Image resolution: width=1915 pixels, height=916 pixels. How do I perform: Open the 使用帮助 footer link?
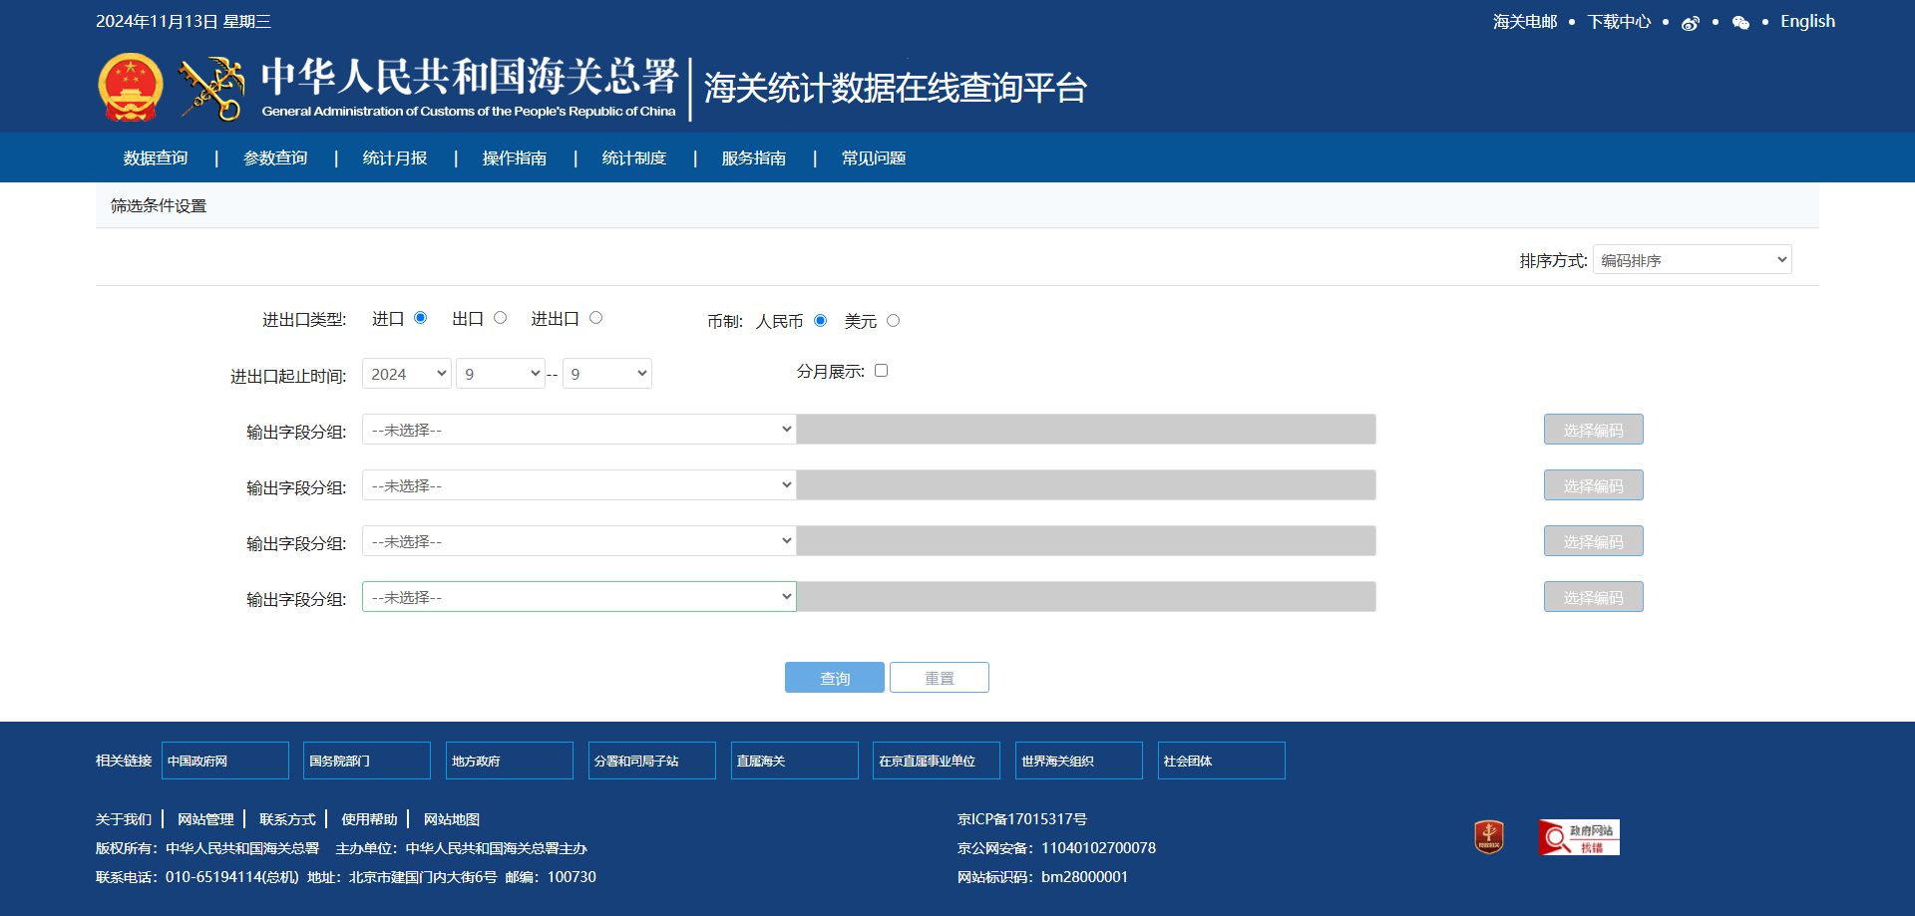[369, 819]
